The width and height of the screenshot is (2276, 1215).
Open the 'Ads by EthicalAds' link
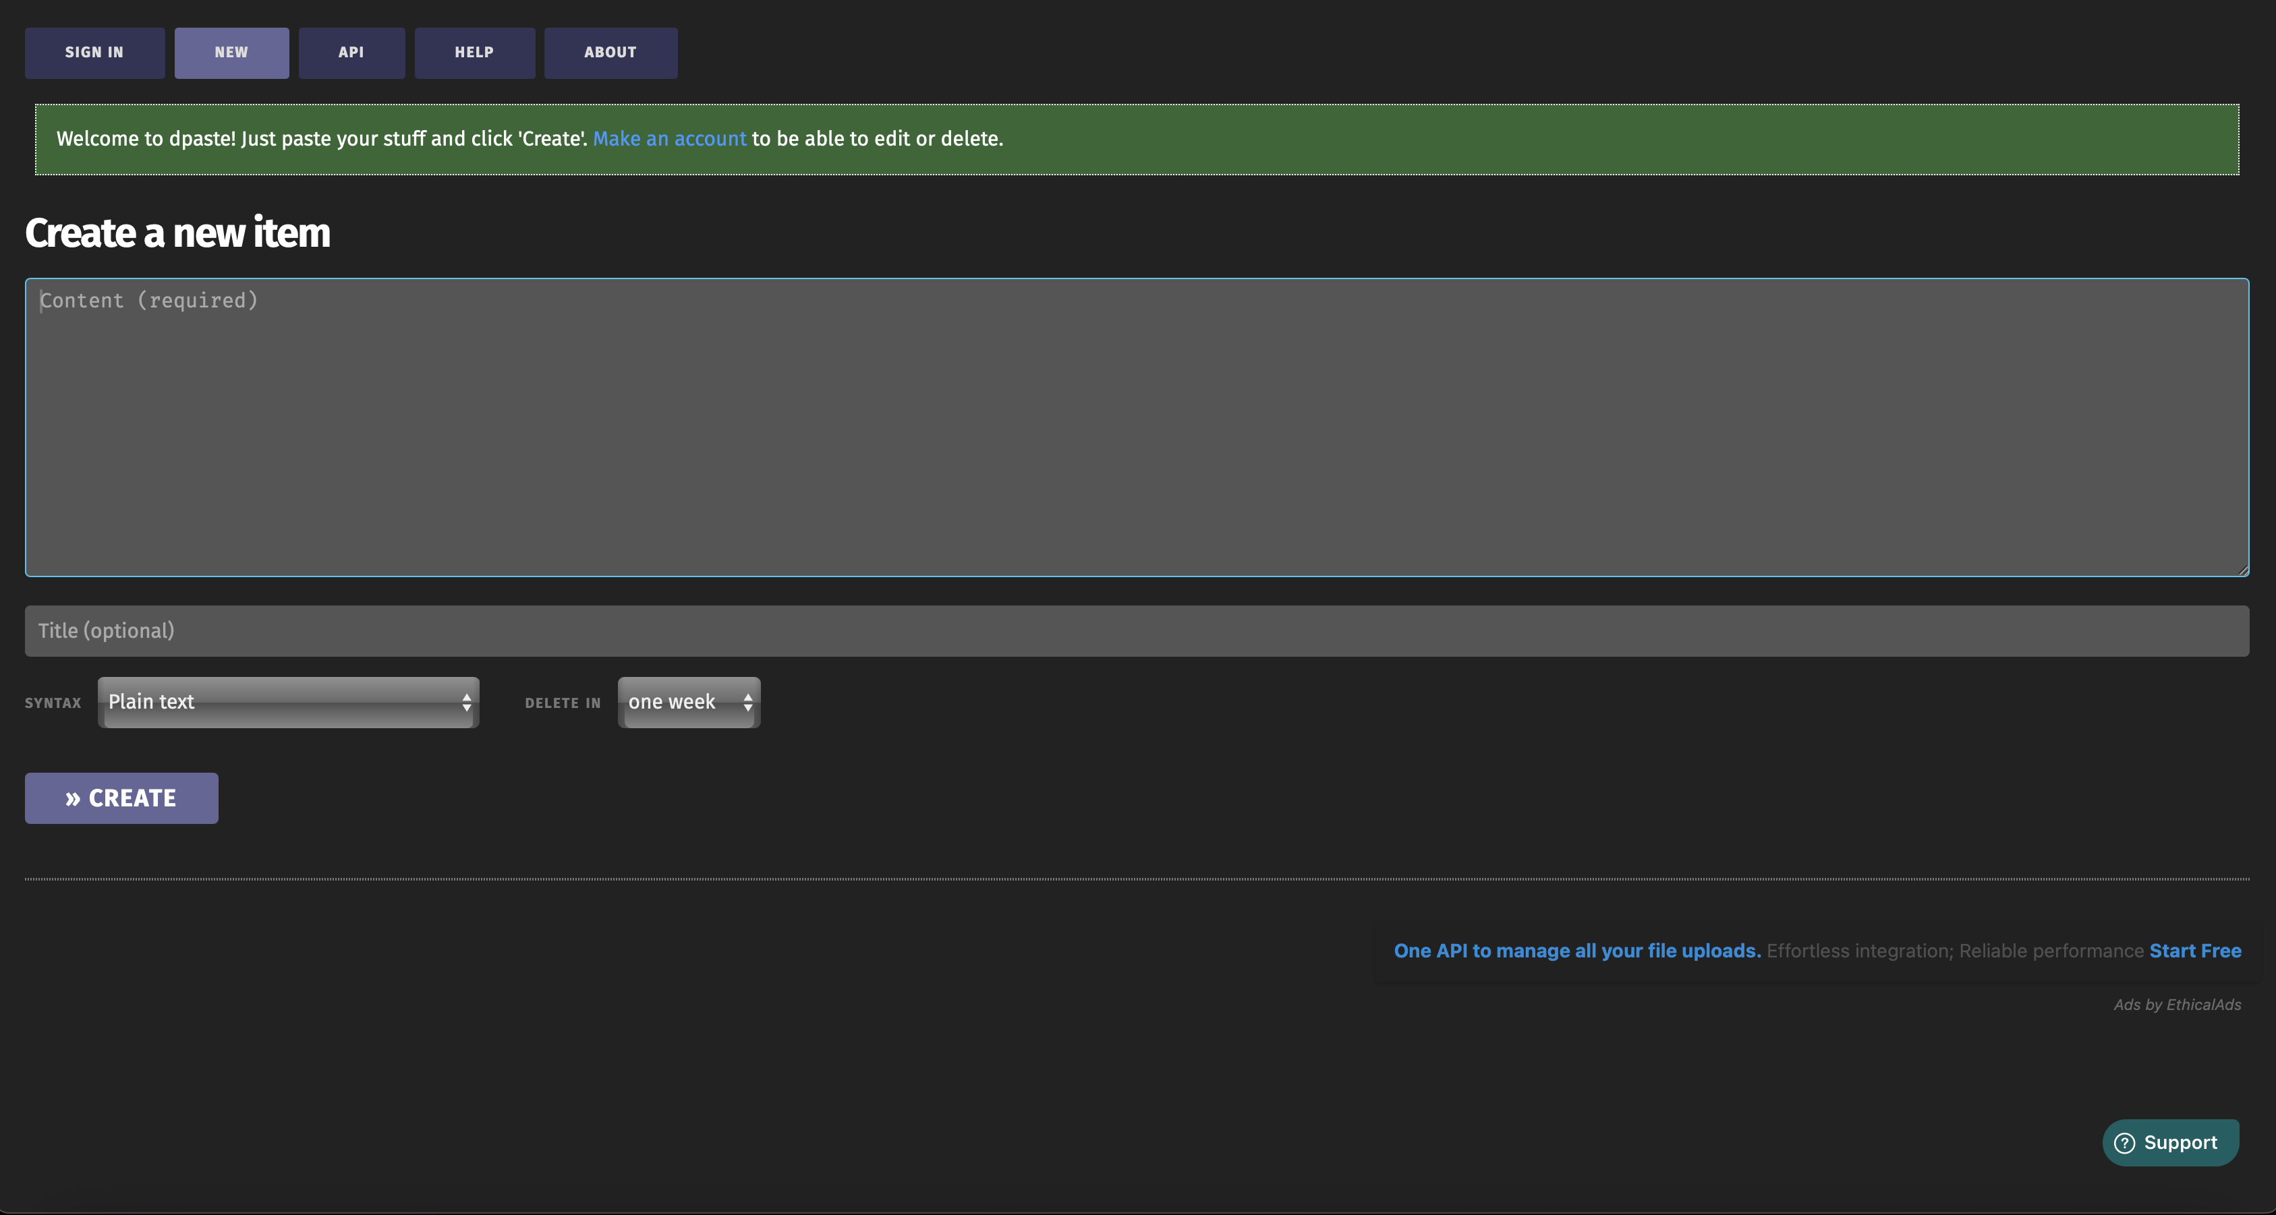2177,1005
